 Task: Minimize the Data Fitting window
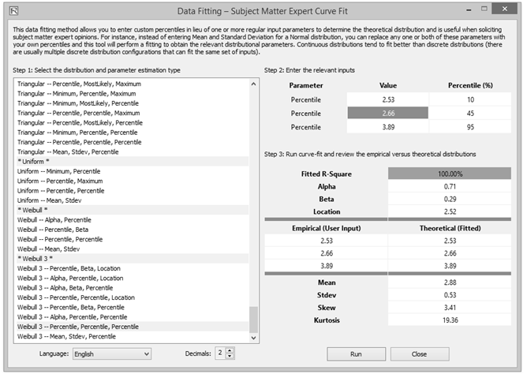[x=469, y=10]
